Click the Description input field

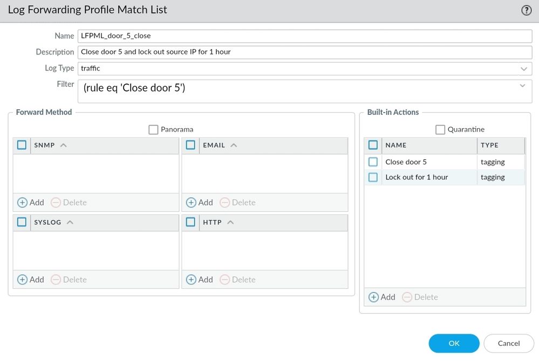click(x=305, y=52)
